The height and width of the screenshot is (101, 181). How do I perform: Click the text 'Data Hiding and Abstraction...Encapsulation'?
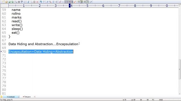point(43,44)
